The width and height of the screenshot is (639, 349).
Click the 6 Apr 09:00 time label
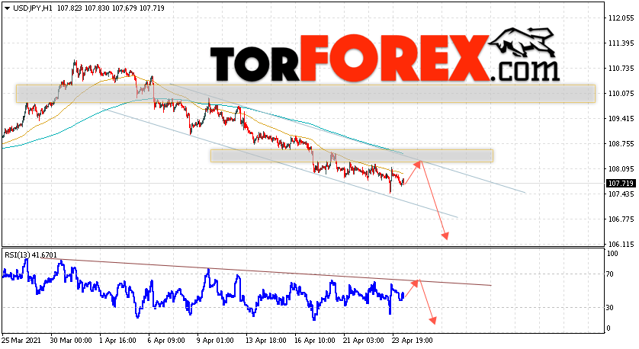(166, 341)
